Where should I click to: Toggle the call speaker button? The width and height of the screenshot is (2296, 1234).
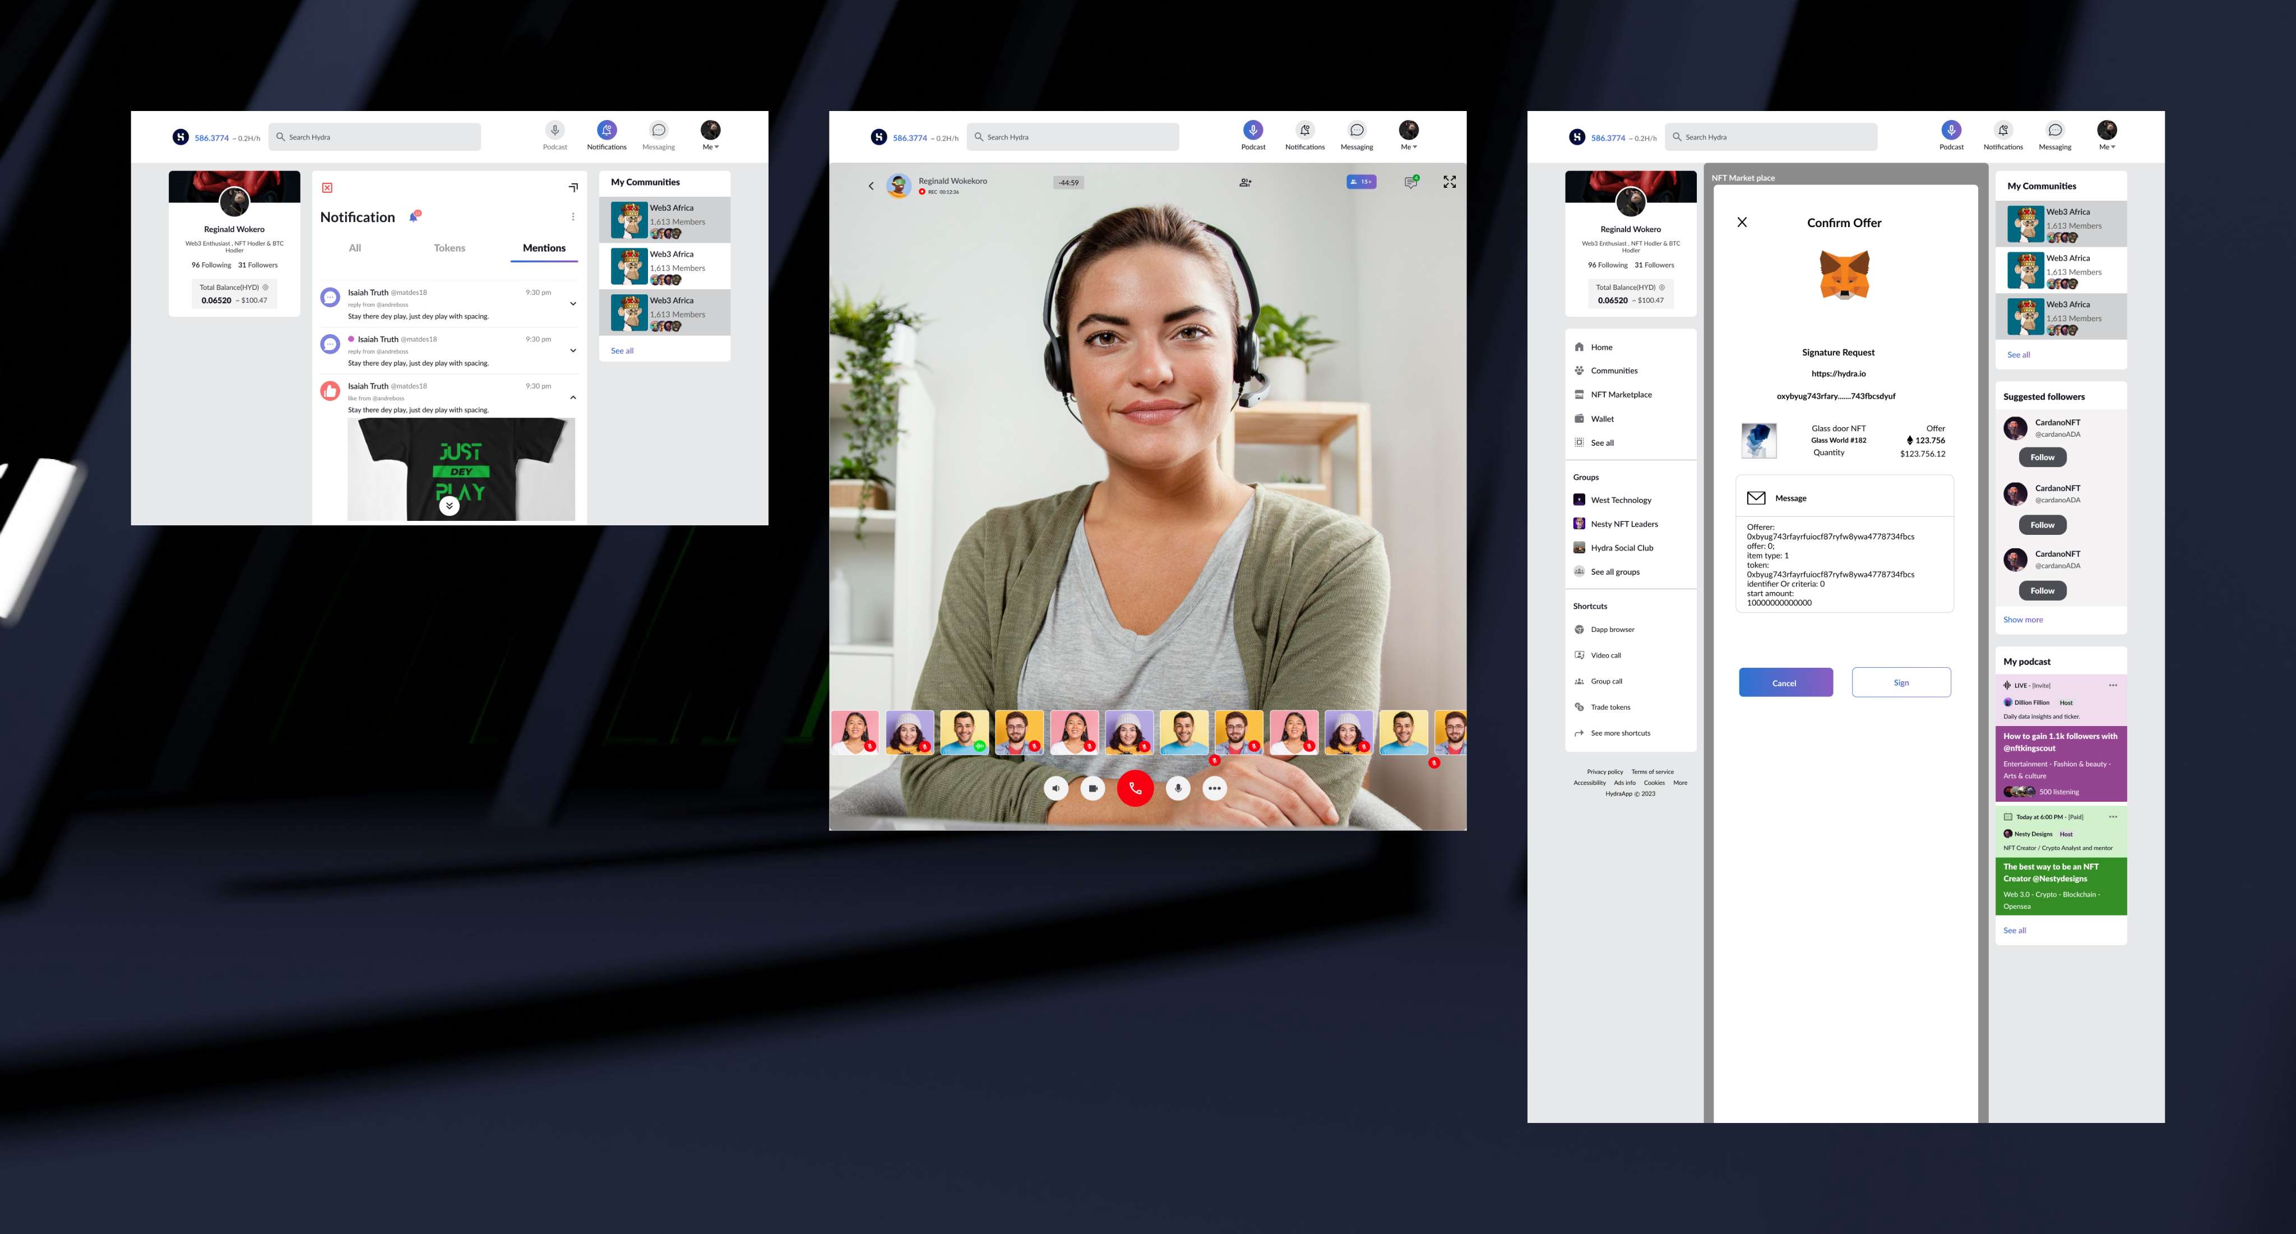(1056, 788)
